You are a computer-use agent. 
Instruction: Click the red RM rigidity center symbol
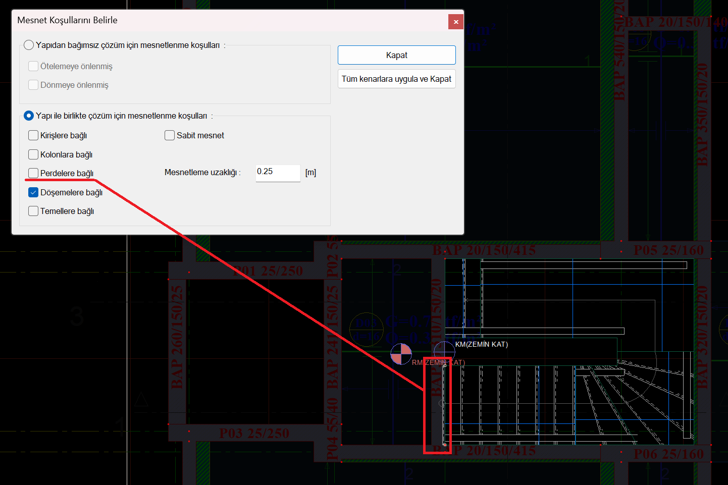pyautogui.click(x=401, y=354)
